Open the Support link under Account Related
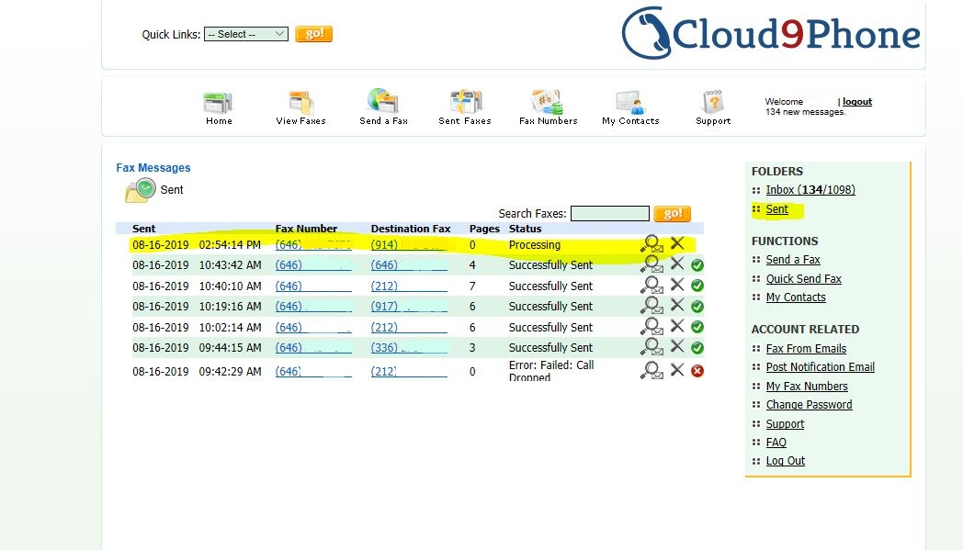Screen dimensions: 963x550 coord(785,423)
